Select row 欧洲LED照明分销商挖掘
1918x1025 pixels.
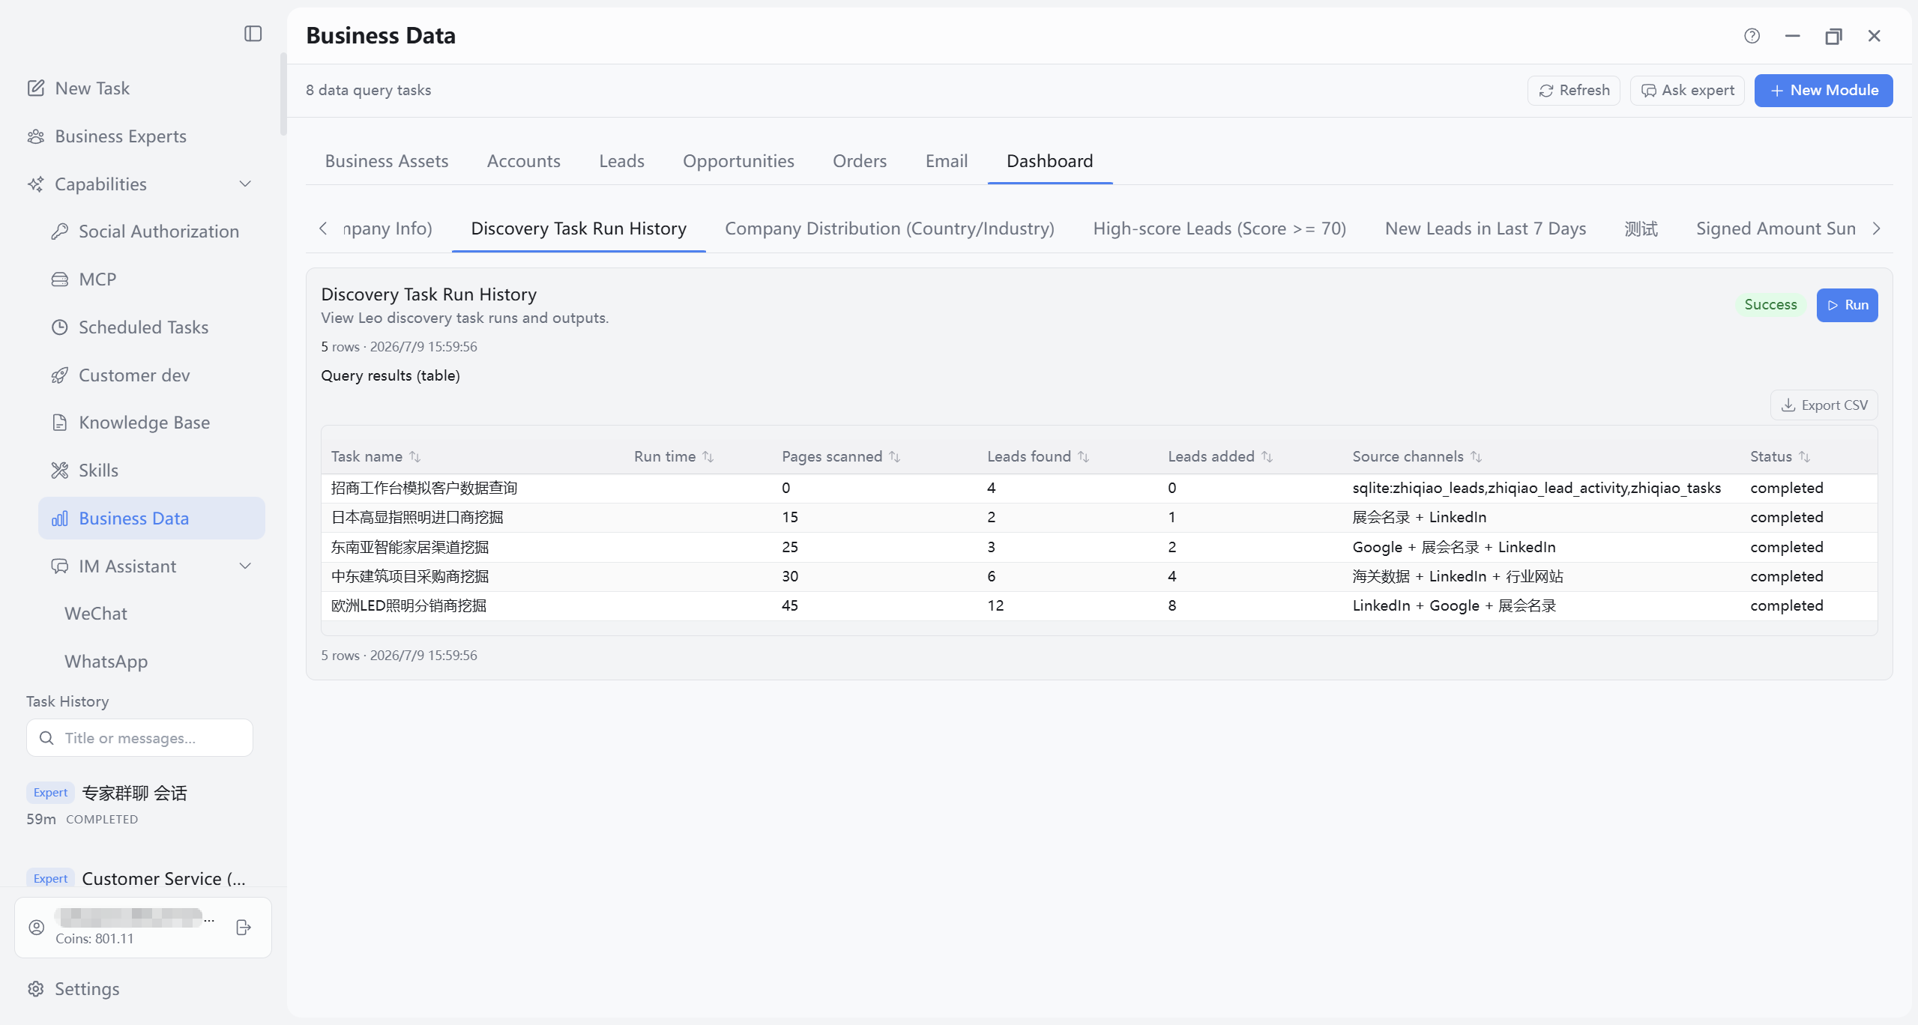[x=1099, y=605]
